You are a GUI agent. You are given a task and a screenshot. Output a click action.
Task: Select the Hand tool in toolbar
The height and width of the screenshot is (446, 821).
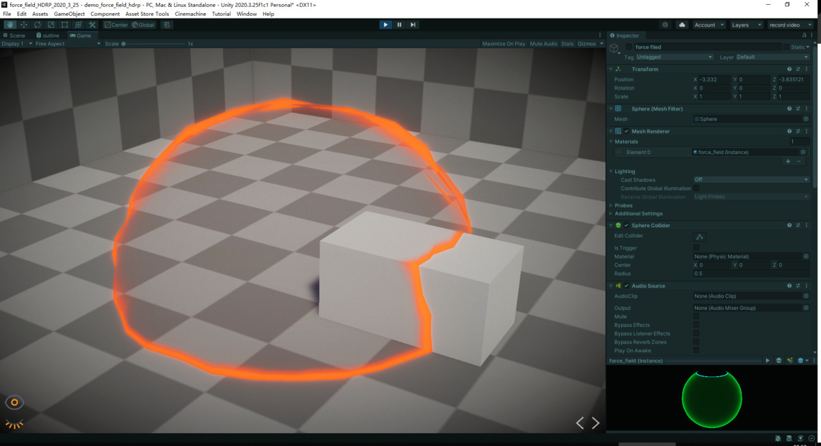(x=10, y=25)
